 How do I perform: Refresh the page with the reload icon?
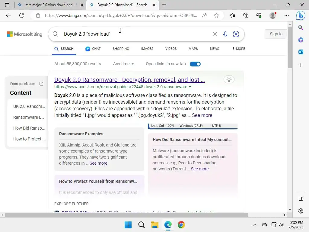pyautogui.click(x=22, y=15)
